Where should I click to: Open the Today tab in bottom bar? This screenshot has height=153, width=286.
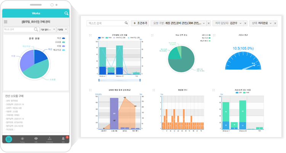(22, 139)
